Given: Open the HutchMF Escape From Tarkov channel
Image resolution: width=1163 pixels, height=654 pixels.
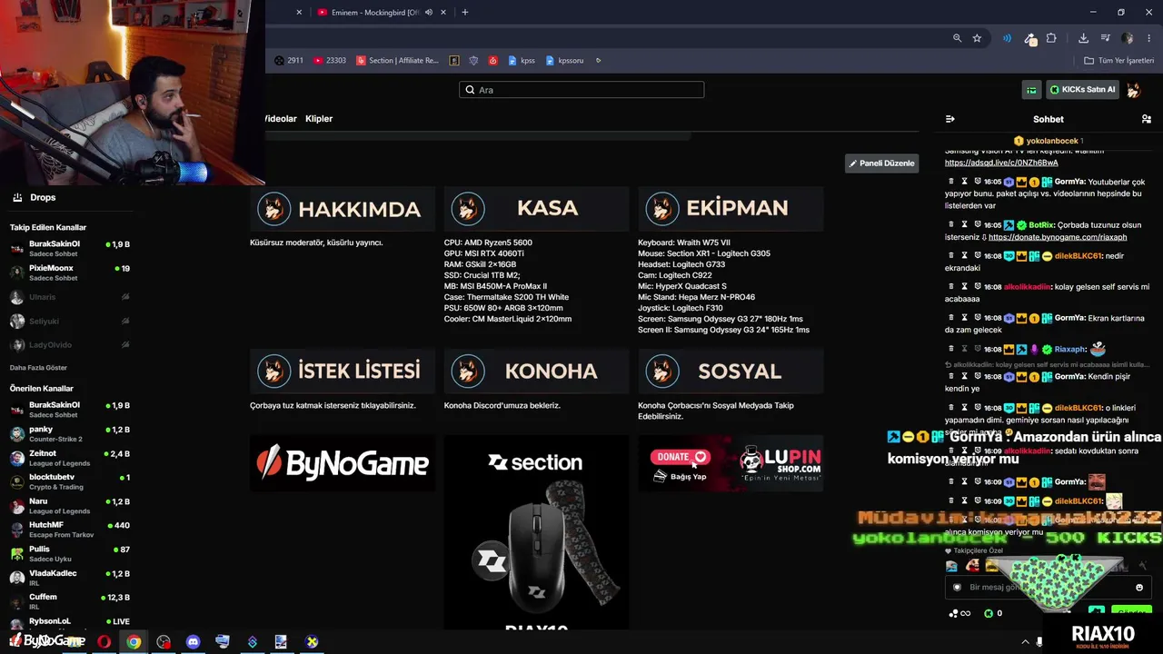Looking at the screenshot, I should tap(70, 530).
